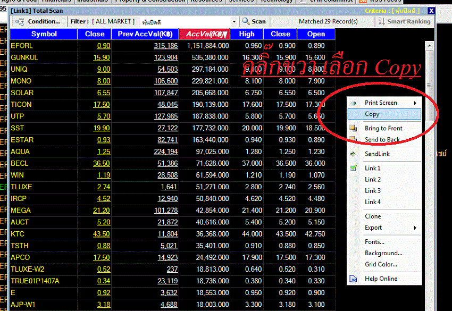Click GUNKUL close price 15.90 link

click(x=102, y=57)
